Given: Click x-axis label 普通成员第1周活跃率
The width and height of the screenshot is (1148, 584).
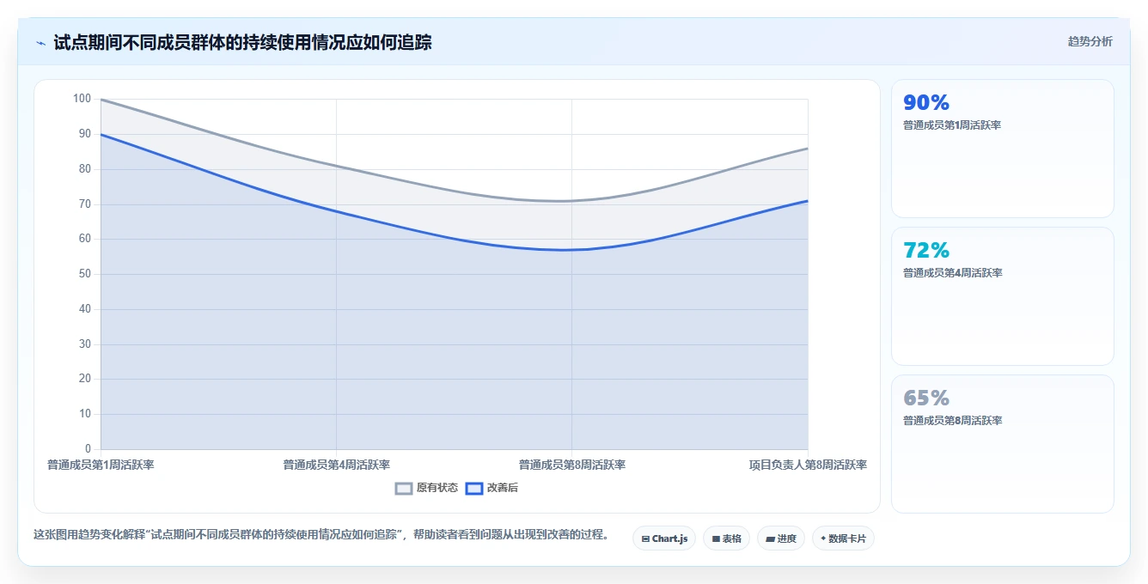Looking at the screenshot, I should coord(101,465).
